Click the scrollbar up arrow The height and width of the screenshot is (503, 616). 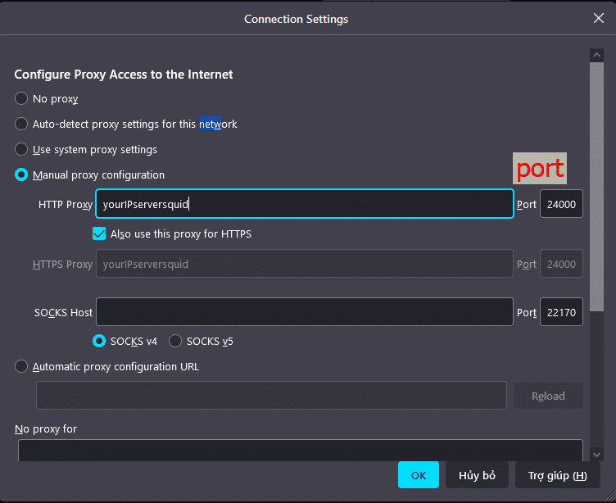point(597,55)
